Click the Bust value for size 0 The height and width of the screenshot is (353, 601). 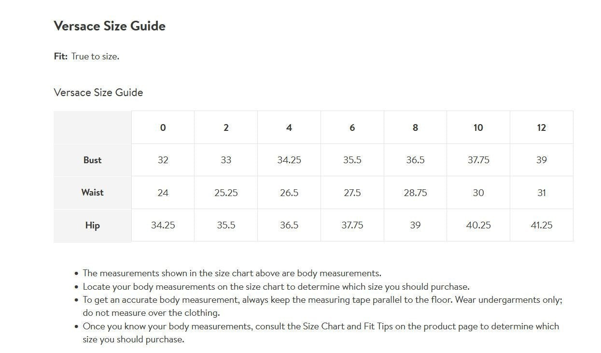click(x=163, y=160)
